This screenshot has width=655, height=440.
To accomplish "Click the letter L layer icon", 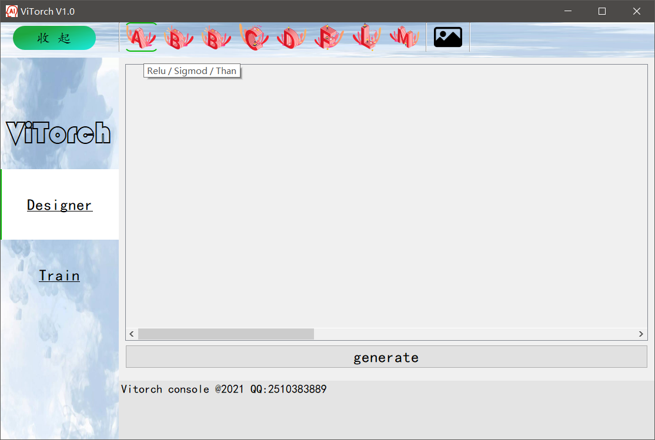I will pyautogui.click(x=366, y=37).
